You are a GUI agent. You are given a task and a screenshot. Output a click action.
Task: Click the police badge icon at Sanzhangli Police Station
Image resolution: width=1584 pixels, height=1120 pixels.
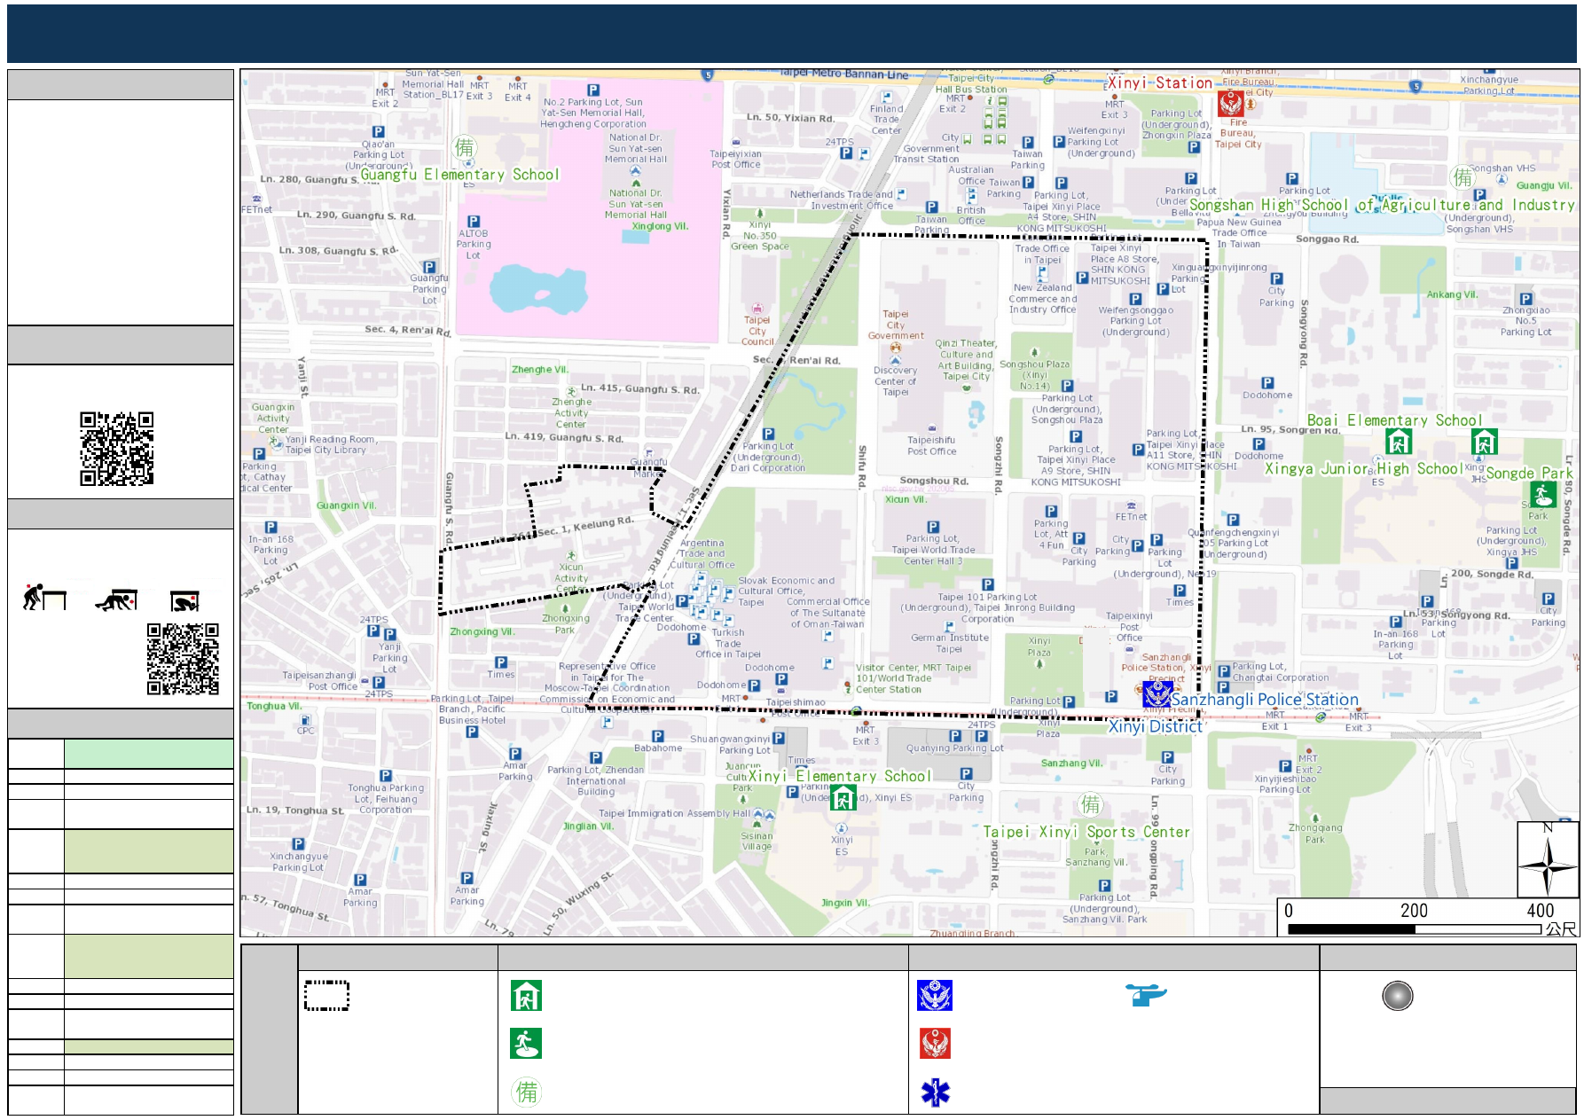point(1157,693)
